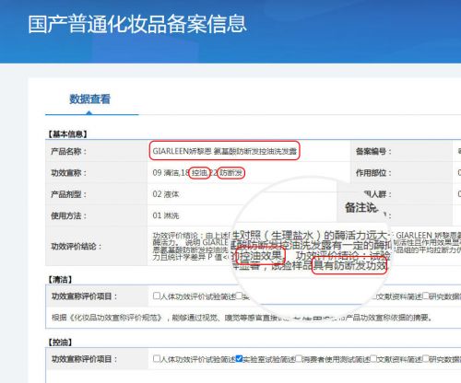The image size is (461, 383).
Task: Tick 研究数据 box in the 控油 section
Action: tap(426, 358)
